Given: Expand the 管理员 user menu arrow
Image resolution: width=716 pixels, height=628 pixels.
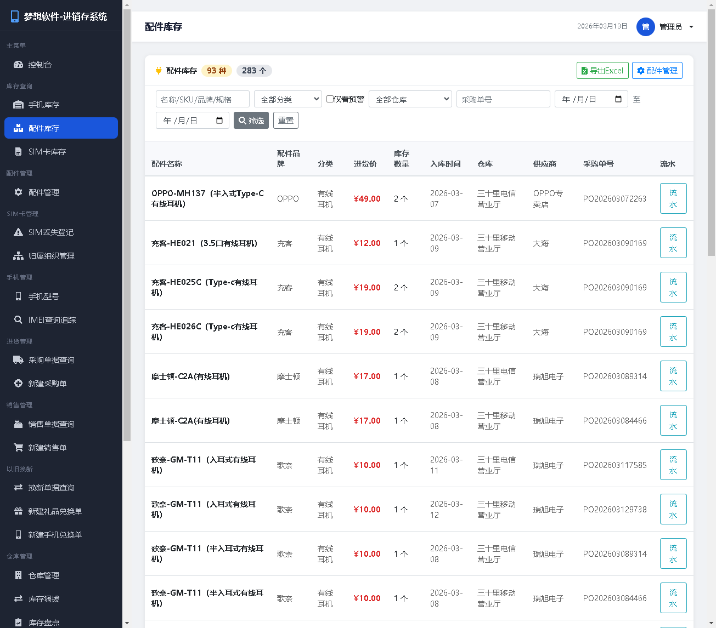Looking at the screenshot, I should [691, 27].
